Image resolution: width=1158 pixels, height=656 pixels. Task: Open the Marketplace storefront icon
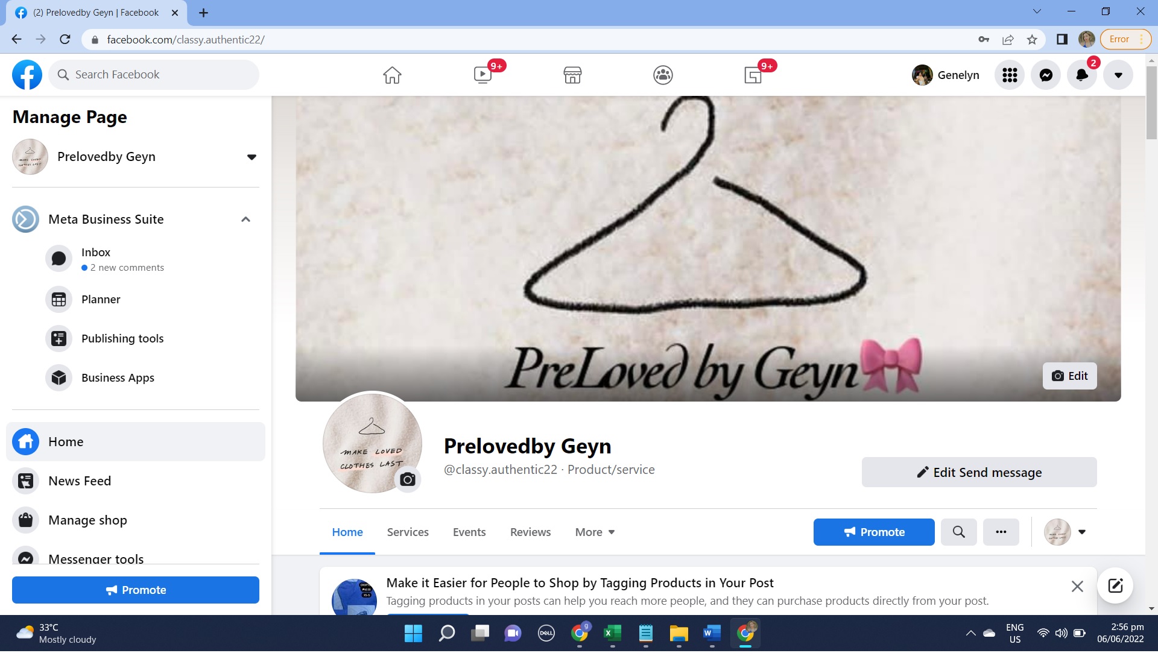pyautogui.click(x=572, y=75)
